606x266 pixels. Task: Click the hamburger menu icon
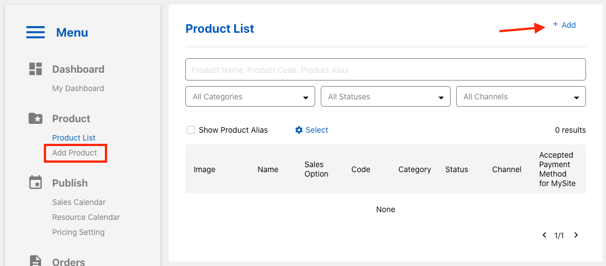(36, 33)
